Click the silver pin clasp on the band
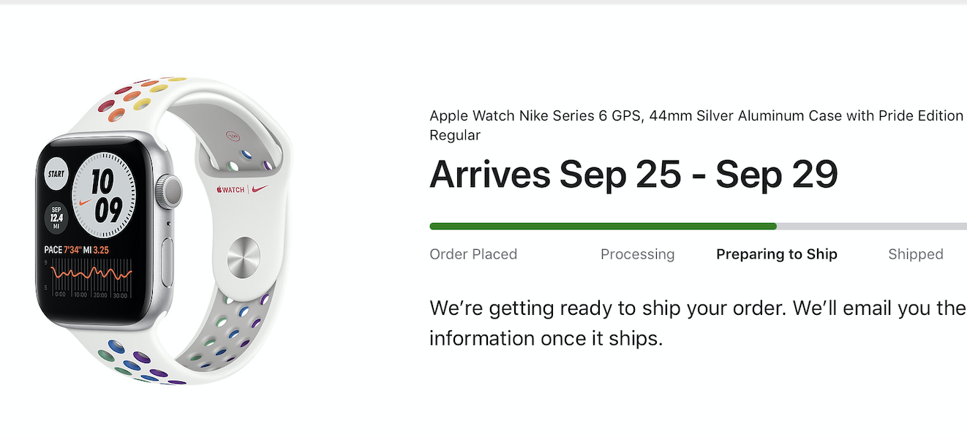The width and height of the screenshot is (967, 434). click(x=243, y=256)
